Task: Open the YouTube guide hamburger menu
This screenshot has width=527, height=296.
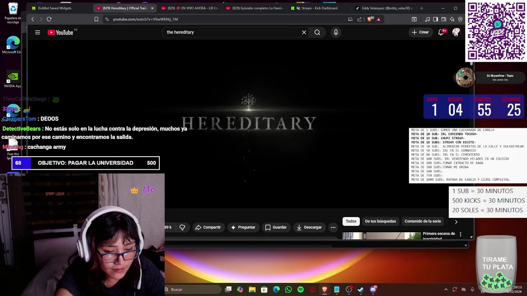Action: point(37,32)
